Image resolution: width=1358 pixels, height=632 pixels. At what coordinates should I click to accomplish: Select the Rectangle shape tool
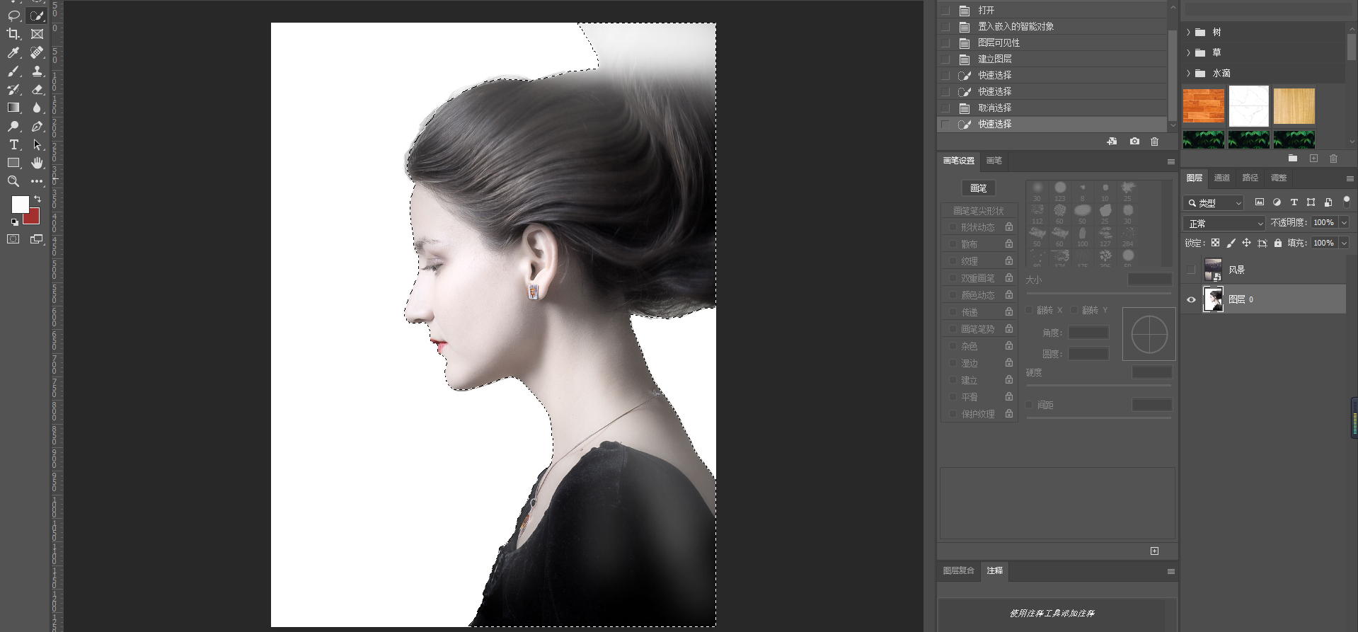13,163
